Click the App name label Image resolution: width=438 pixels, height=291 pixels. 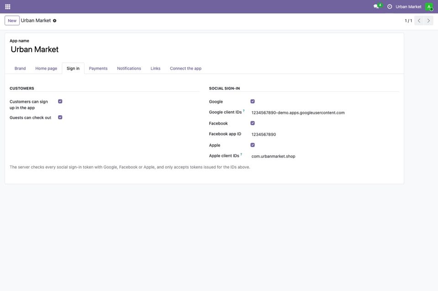tap(19, 41)
